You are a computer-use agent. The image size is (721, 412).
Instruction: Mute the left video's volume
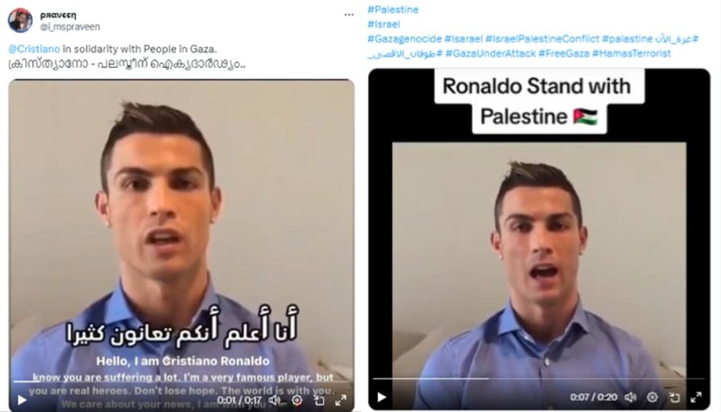point(274,400)
